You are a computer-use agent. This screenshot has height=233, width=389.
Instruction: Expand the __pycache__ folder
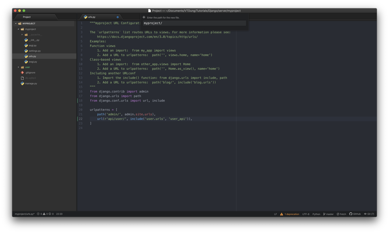22,34
